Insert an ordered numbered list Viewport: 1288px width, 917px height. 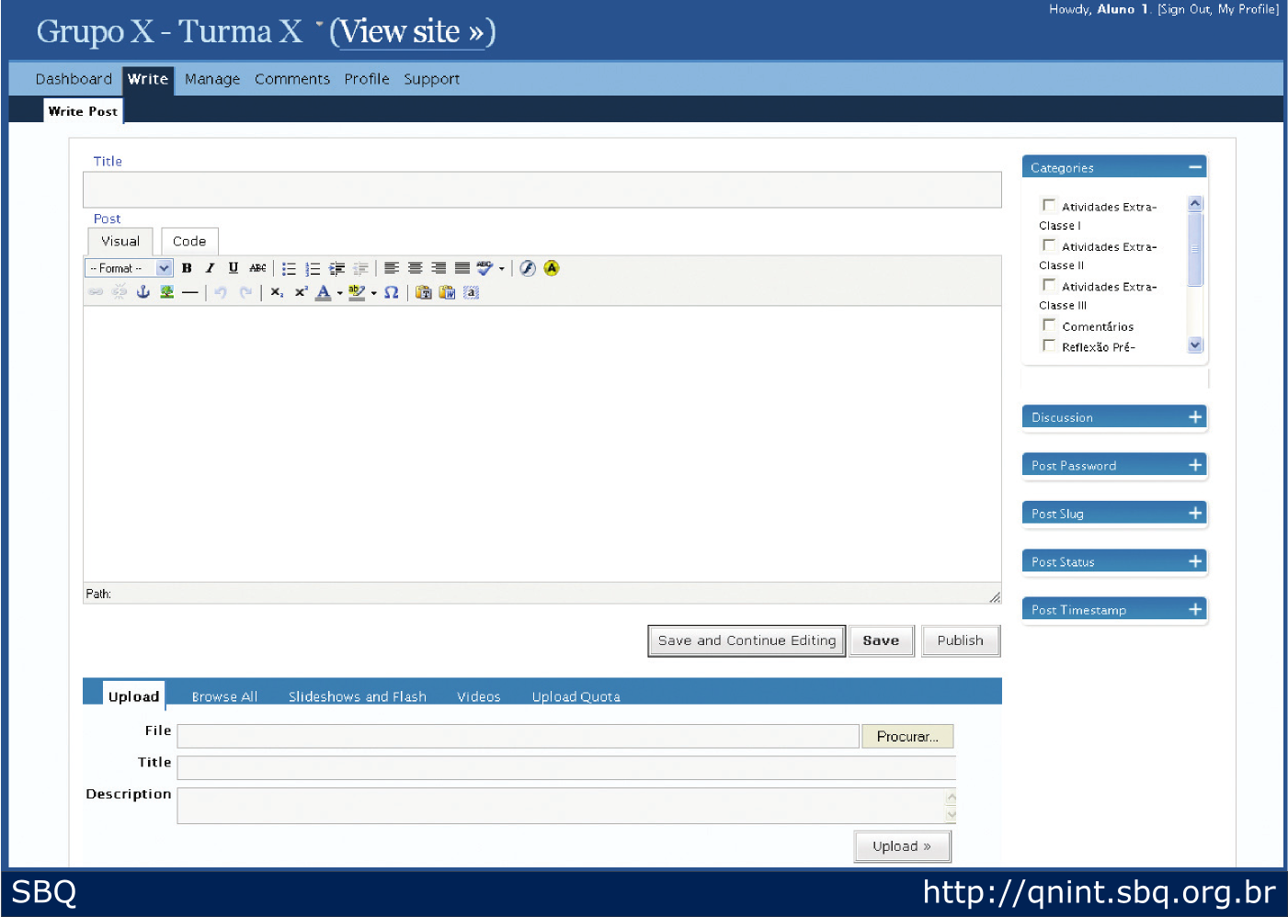pyautogui.click(x=313, y=268)
